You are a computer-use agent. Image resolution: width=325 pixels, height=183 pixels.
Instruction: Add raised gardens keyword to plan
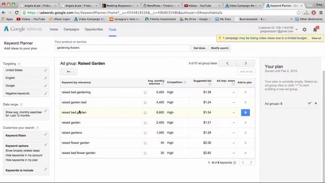tap(245, 133)
